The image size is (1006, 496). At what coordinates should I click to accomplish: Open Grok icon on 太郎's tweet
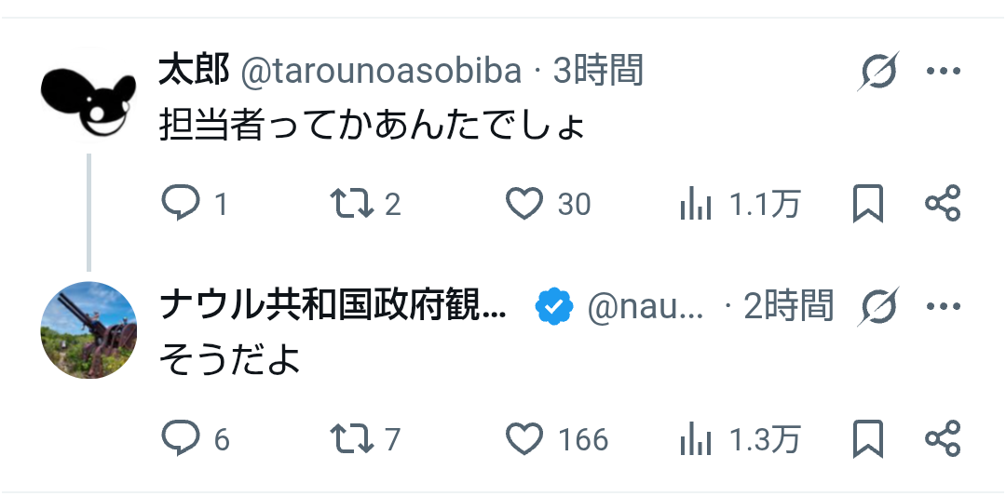(878, 71)
